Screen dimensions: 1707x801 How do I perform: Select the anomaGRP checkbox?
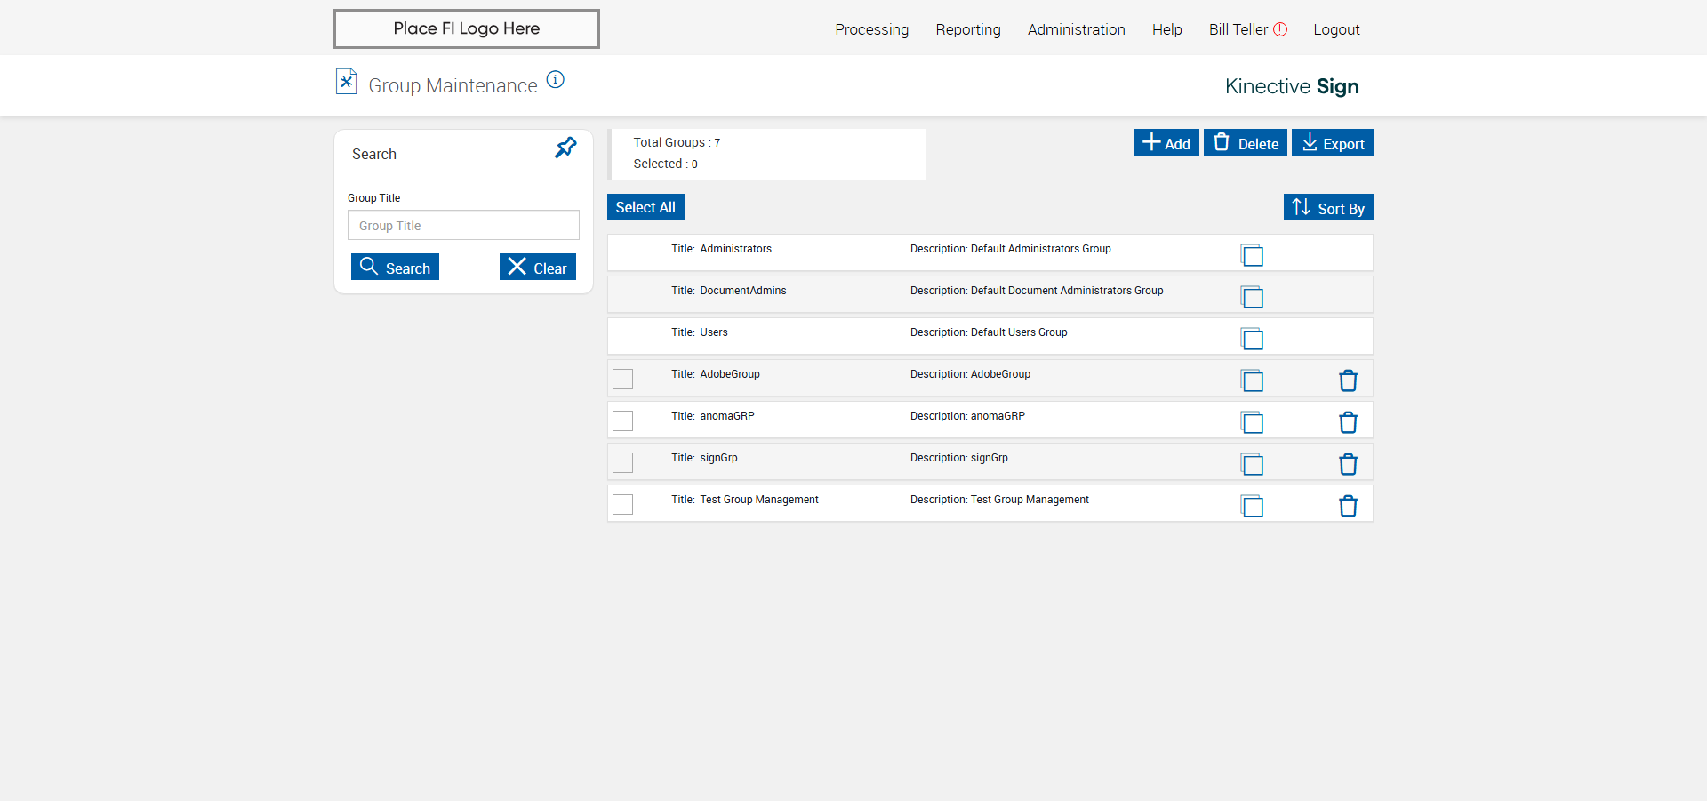click(623, 421)
